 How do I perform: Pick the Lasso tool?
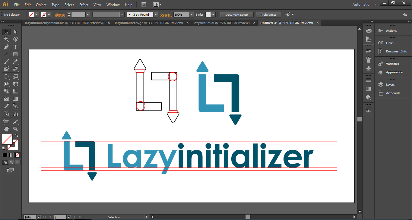[15, 39]
